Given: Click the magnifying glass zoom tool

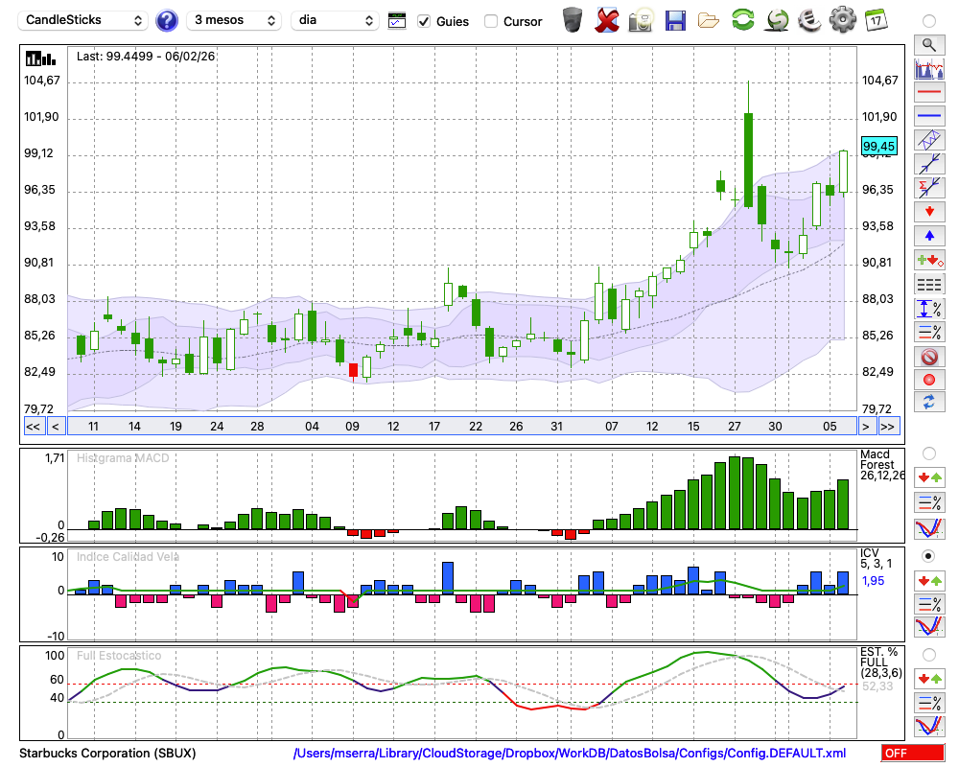Looking at the screenshot, I should coord(928,44).
